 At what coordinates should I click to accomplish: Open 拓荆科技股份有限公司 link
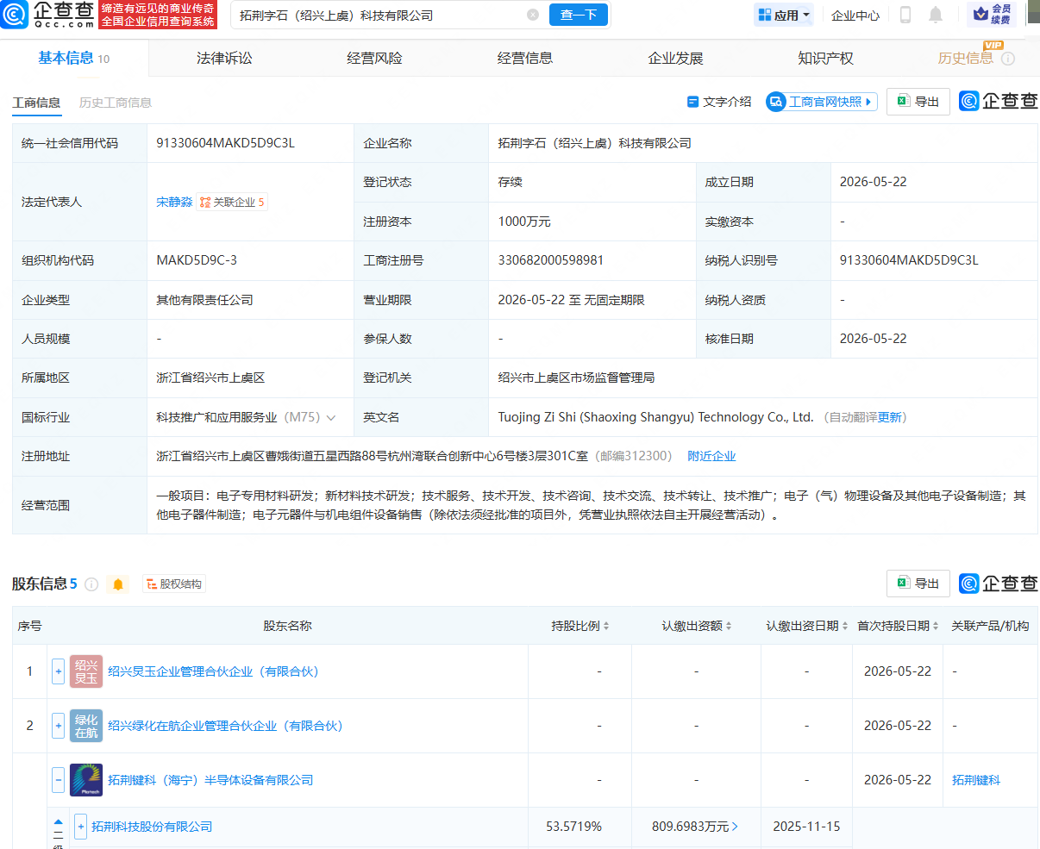[x=152, y=827]
